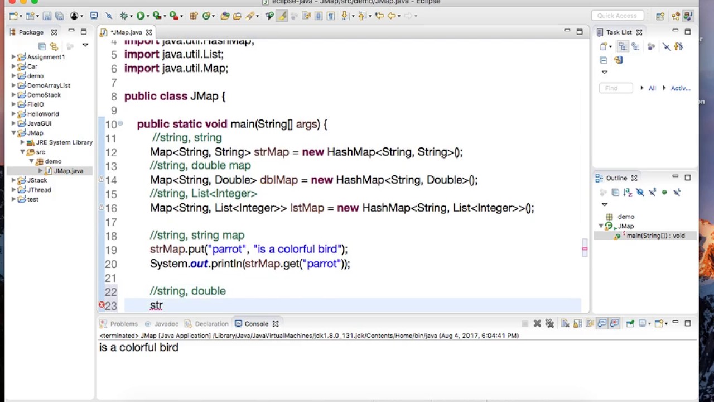The height and width of the screenshot is (402, 714).
Task: Toggle Hide Static Members in Outline view
Action: coord(652,192)
